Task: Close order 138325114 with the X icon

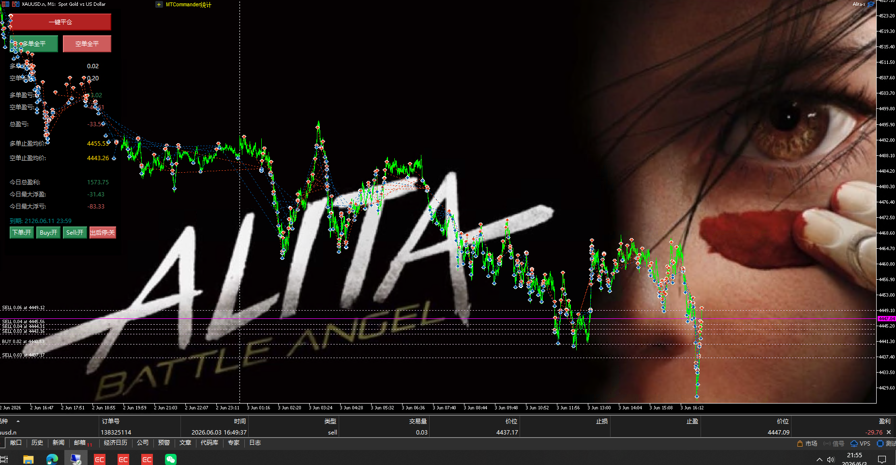Action: tap(889, 432)
